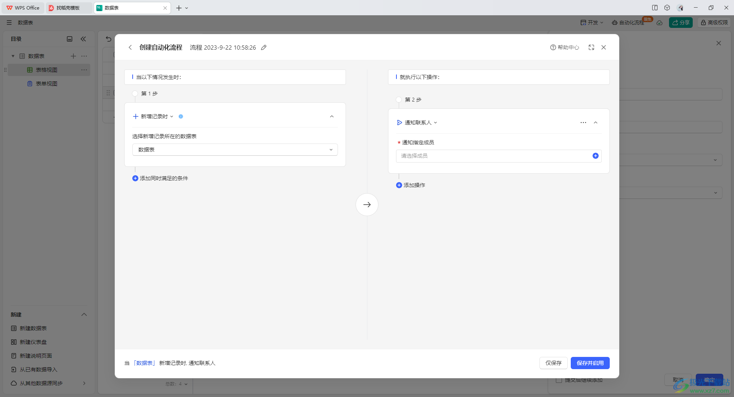
Task: Open split-screen layout icon in title bar
Action: (655, 8)
